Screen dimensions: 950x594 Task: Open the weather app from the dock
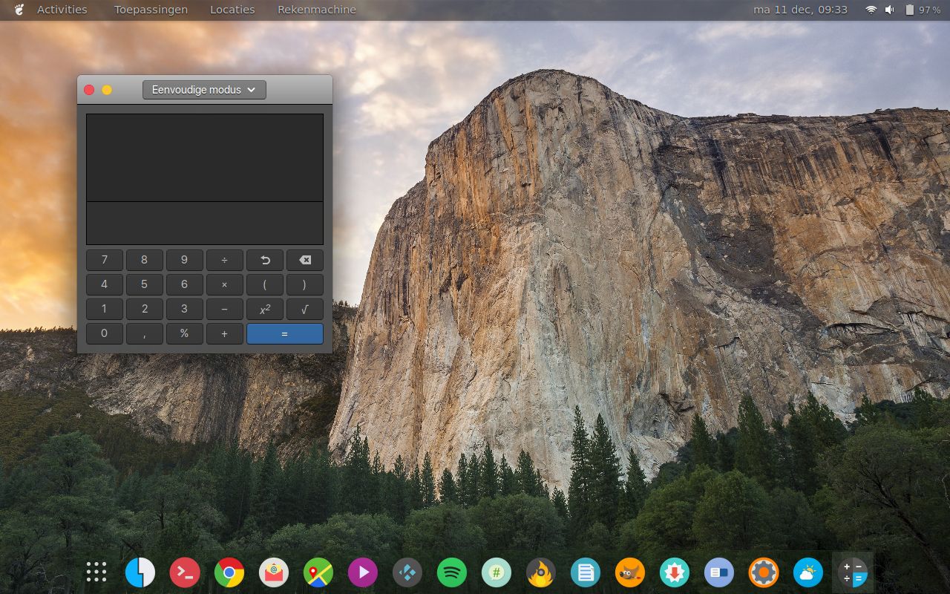pyautogui.click(x=807, y=572)
